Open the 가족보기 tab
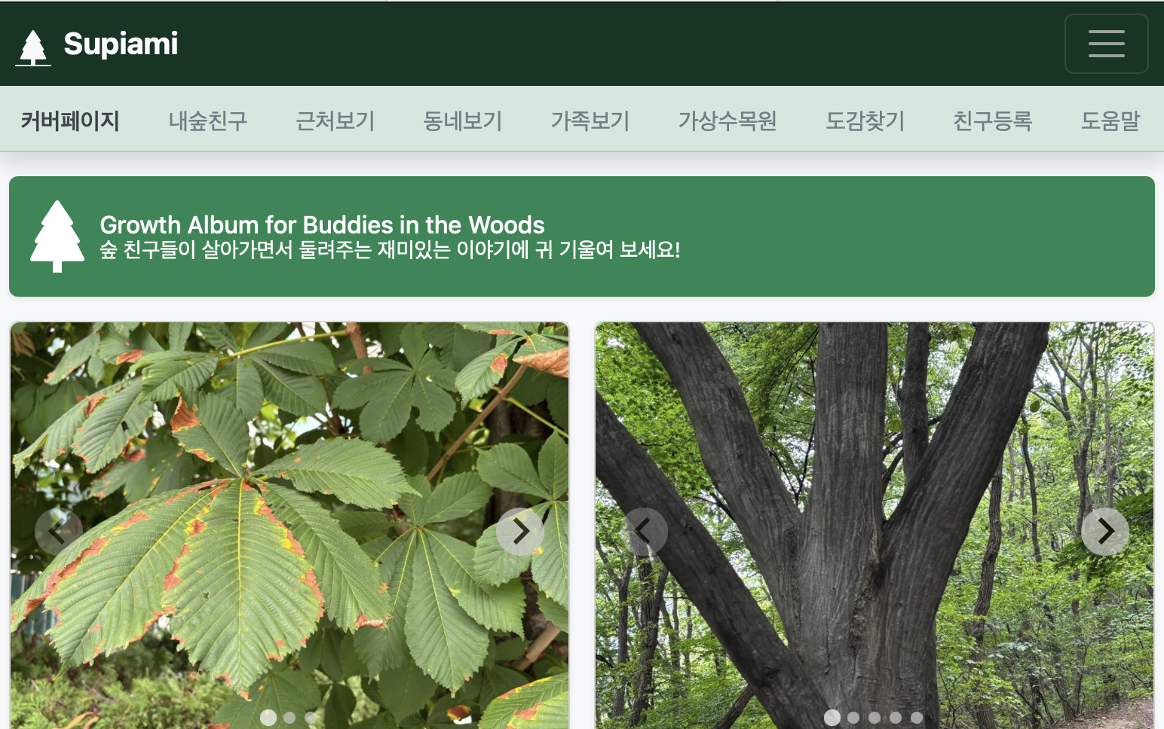The height and width of the screenshot is (729, 1164). coord(590,120)
